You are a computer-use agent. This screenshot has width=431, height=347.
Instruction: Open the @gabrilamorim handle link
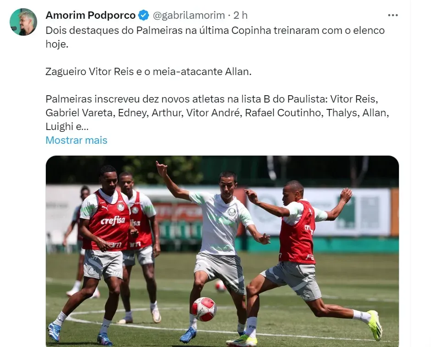(188, 16)
